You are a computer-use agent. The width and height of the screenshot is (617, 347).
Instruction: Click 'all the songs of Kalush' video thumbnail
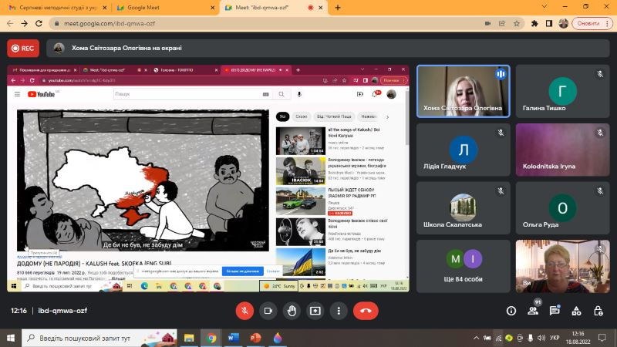pyautogui.click(x=301, y=141)
